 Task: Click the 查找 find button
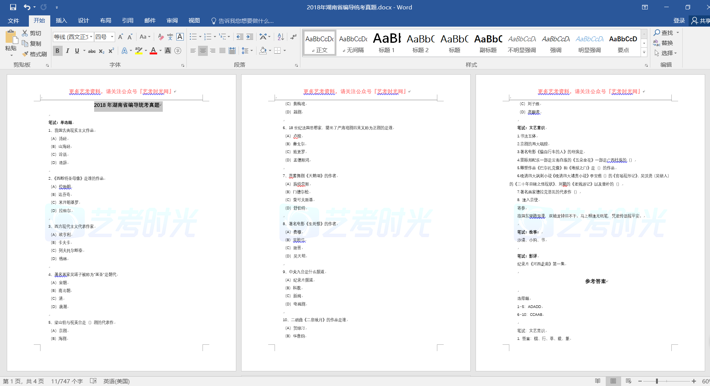click(x=663, y=33)
